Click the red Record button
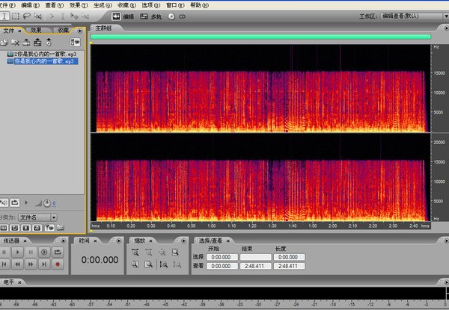The image size is (449, 310). (58, 264)
